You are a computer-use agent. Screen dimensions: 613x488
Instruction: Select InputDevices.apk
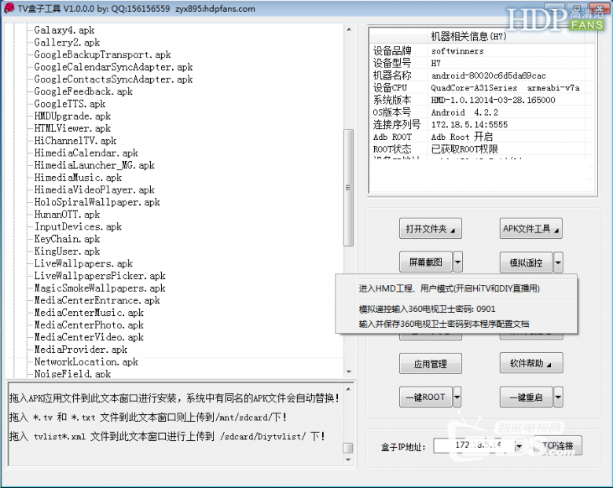[x=78, y=227]
